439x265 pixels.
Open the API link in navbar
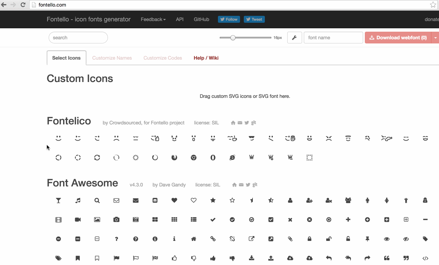[180, 19]
